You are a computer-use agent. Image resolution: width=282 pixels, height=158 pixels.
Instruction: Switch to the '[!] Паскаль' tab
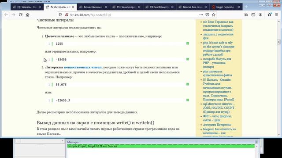27,7
